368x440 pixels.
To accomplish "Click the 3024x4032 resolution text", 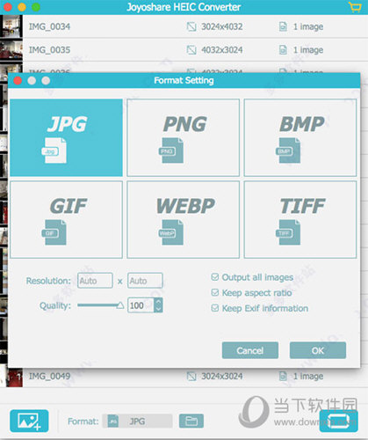I will 222,26.
